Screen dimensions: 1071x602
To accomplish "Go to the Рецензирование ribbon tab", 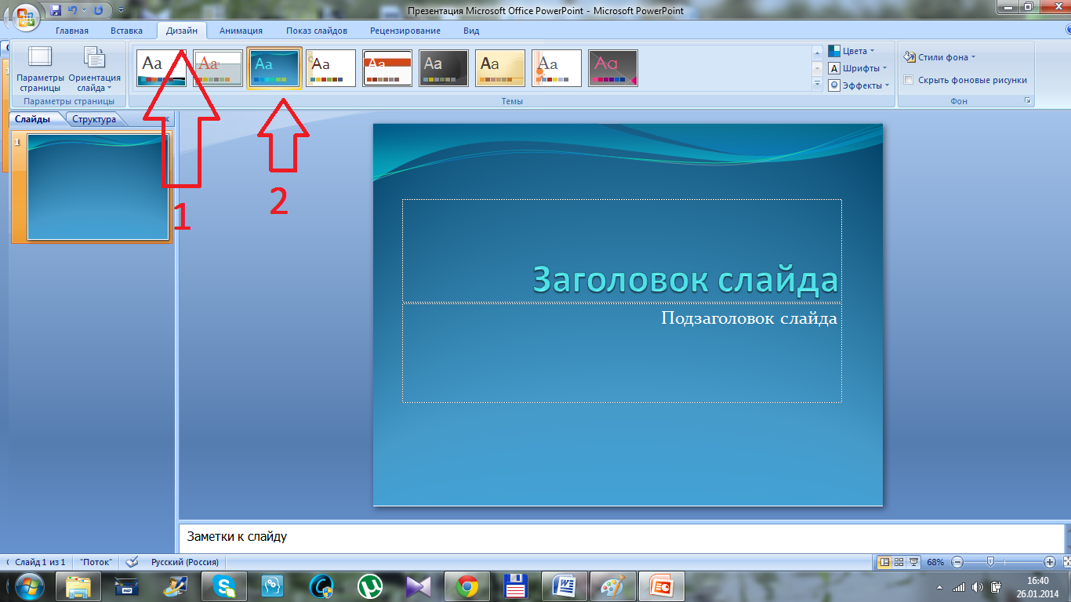I will [405, 31].
